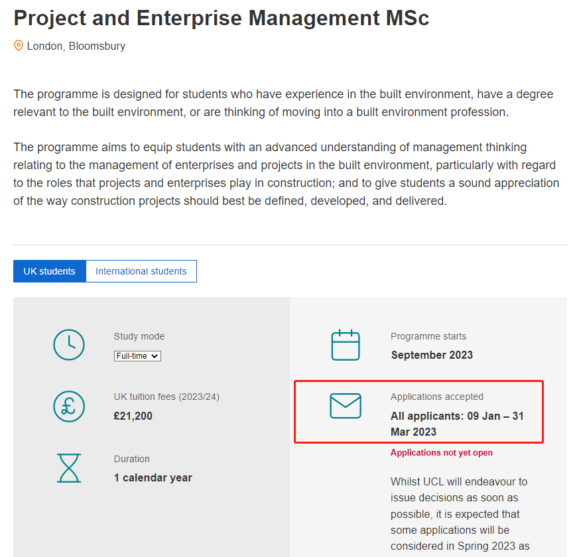Click the Whilst UCL will endeavour paragraph
577x557 pixels.
[x=459, y=513]
